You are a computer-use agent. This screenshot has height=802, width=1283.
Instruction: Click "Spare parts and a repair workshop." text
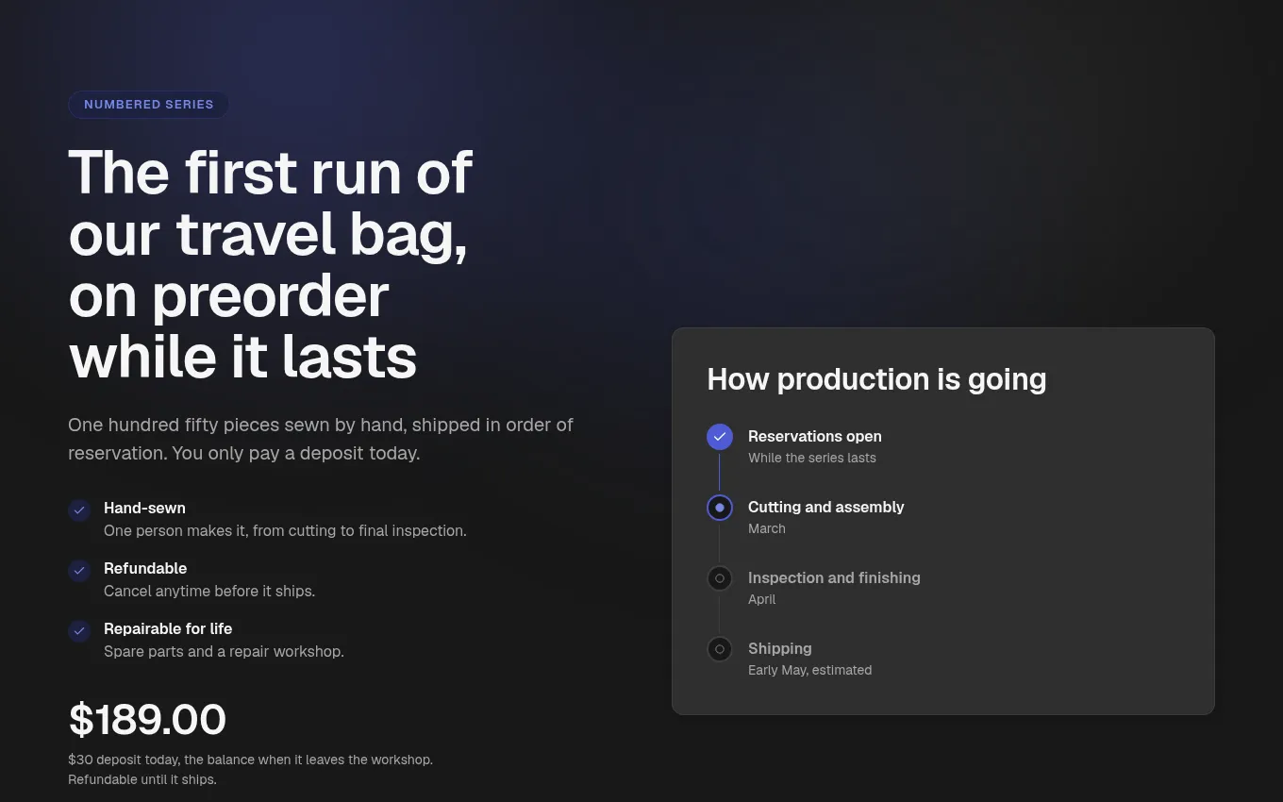point(224,651)
